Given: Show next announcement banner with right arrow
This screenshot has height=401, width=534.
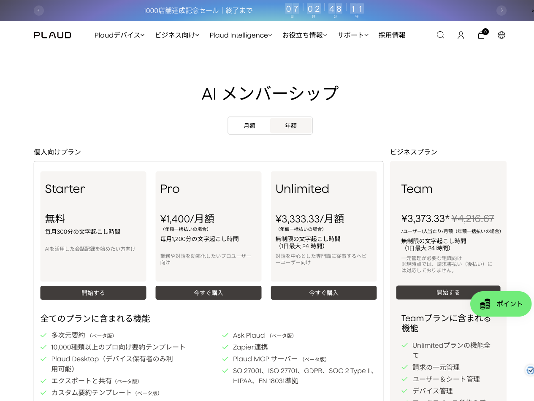Looking at the screenshot, I should coord(501,10).
